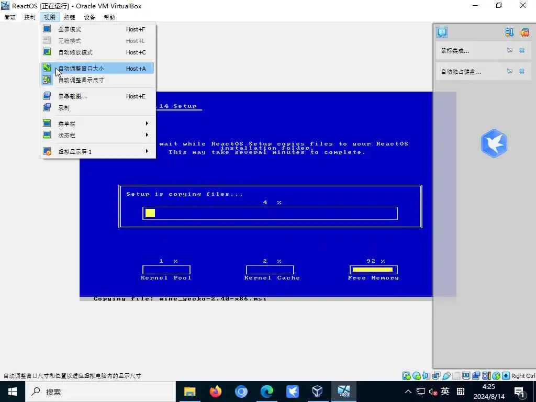Viewport: 536px width, 402px height.
Task: Open Firefox from the taskbar
Action: click(x=215, y=392)
